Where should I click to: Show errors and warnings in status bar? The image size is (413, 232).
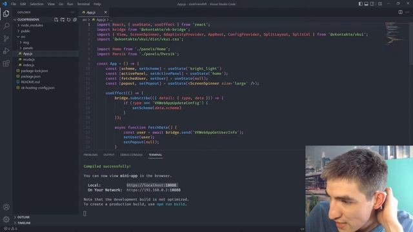tap(10, 229)
